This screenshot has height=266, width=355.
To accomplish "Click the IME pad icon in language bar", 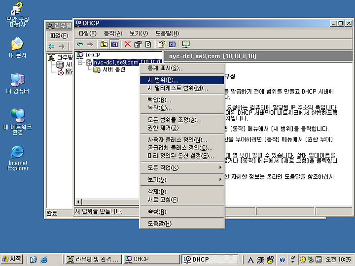I will (270, 260).
